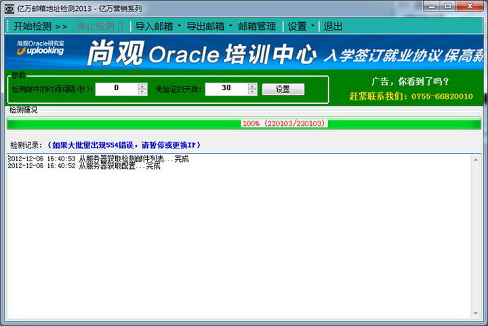Increase the 免验证的天数 days value

pyautogui.click(x=252, y=86)
